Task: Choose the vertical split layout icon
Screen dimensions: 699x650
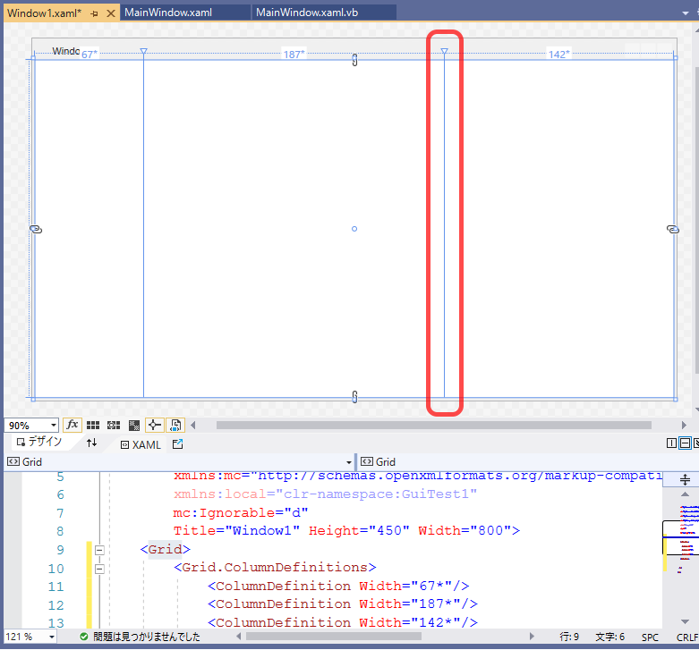Action: tap(671, 443)
